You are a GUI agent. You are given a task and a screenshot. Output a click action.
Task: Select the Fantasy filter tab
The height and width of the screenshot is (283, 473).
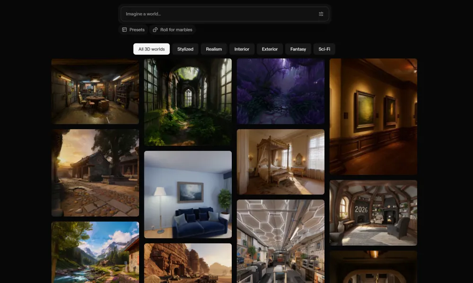pos(298,49)
